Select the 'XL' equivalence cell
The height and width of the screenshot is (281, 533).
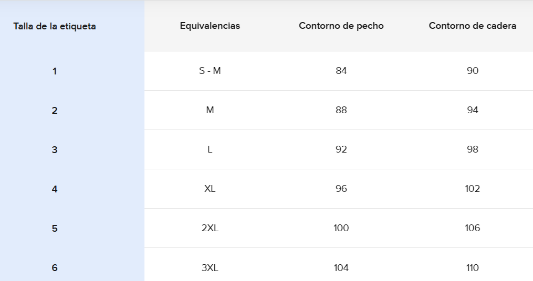pos(210,189)
